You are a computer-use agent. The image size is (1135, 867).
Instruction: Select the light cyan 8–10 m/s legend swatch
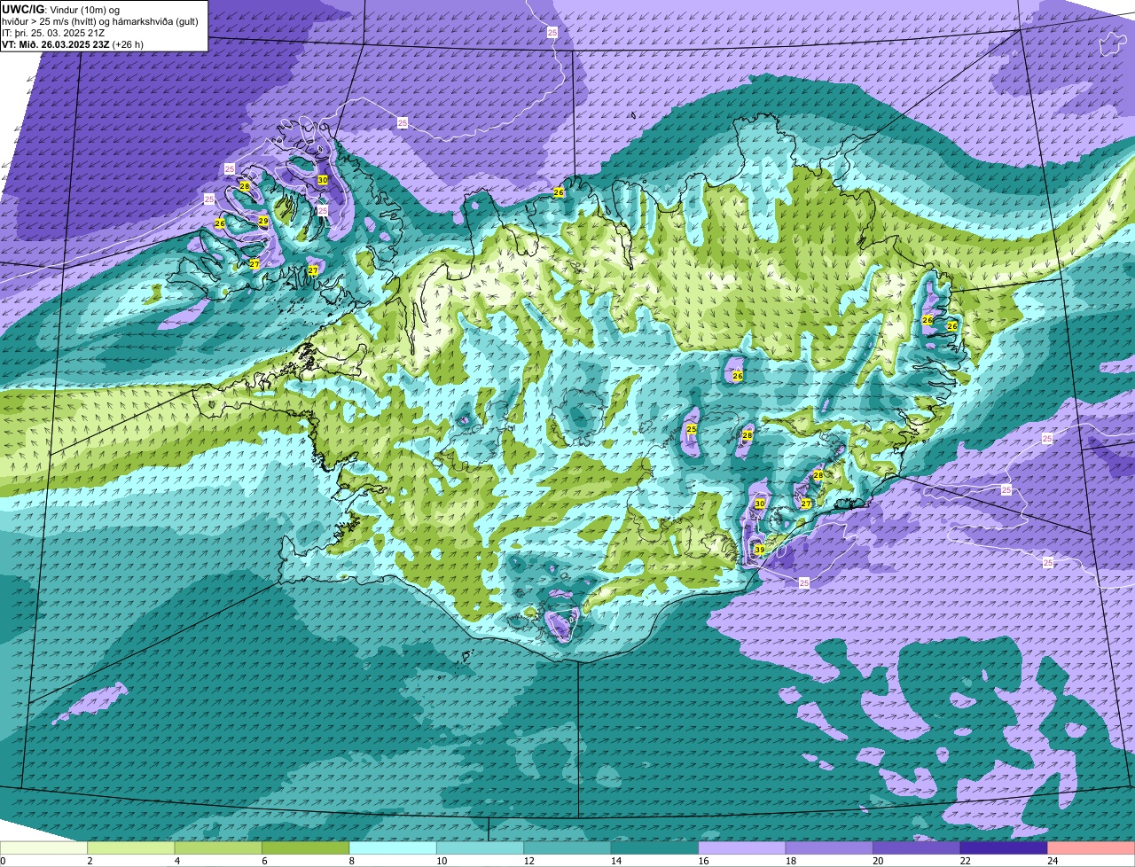point(393,847)
